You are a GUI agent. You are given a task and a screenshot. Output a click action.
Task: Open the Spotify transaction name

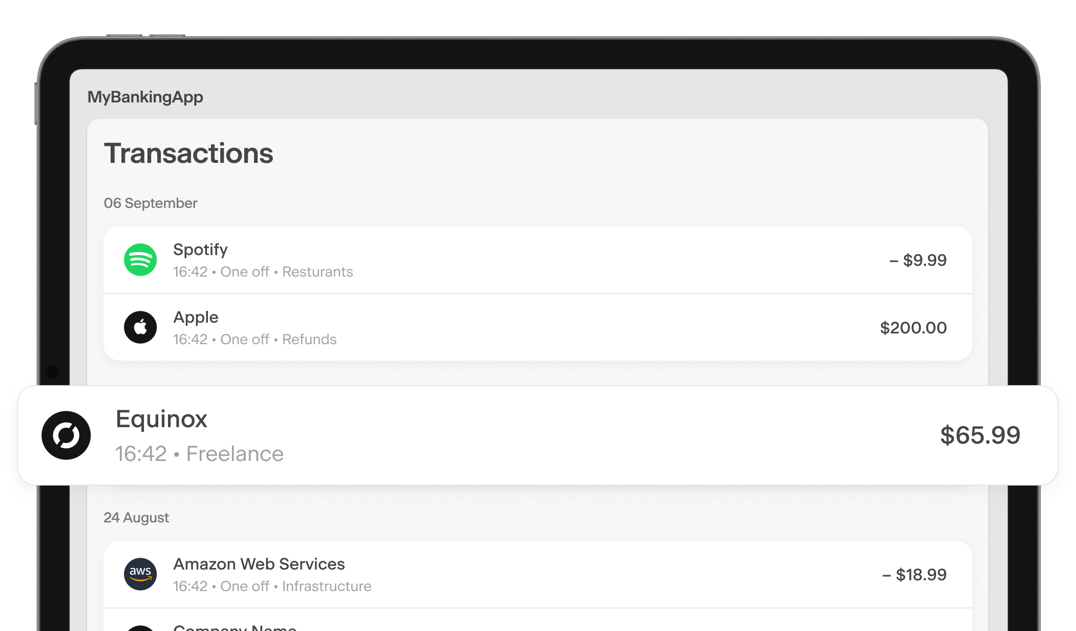200,250
